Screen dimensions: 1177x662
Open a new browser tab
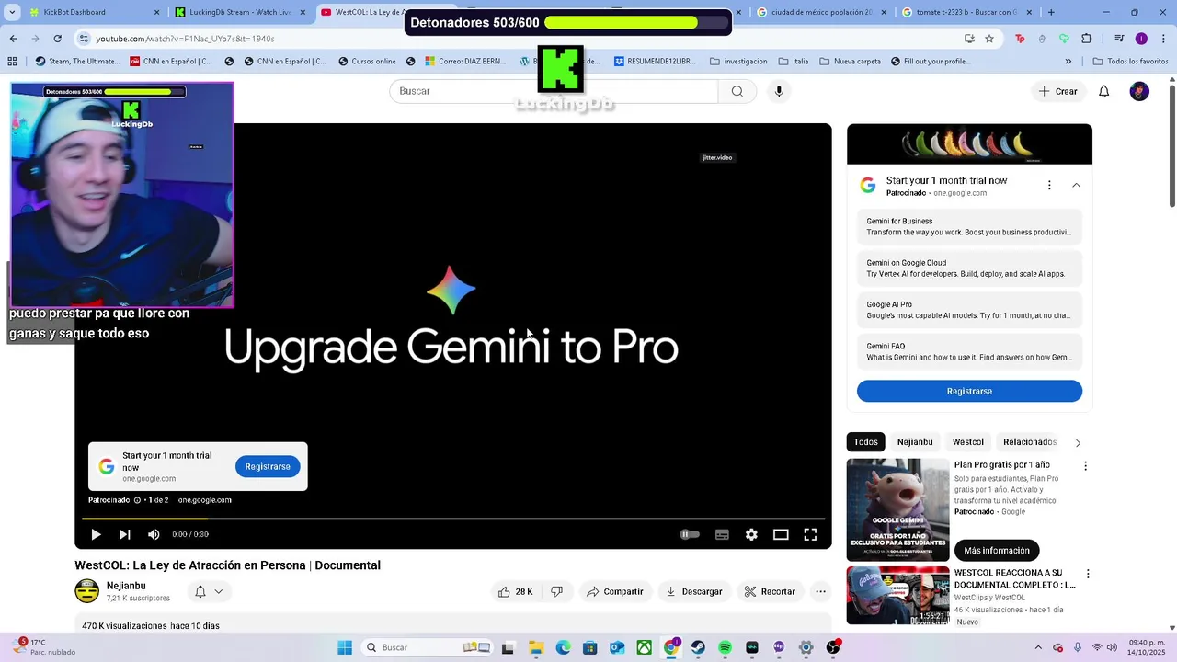pyautogui.click(x=1051, y=12)
